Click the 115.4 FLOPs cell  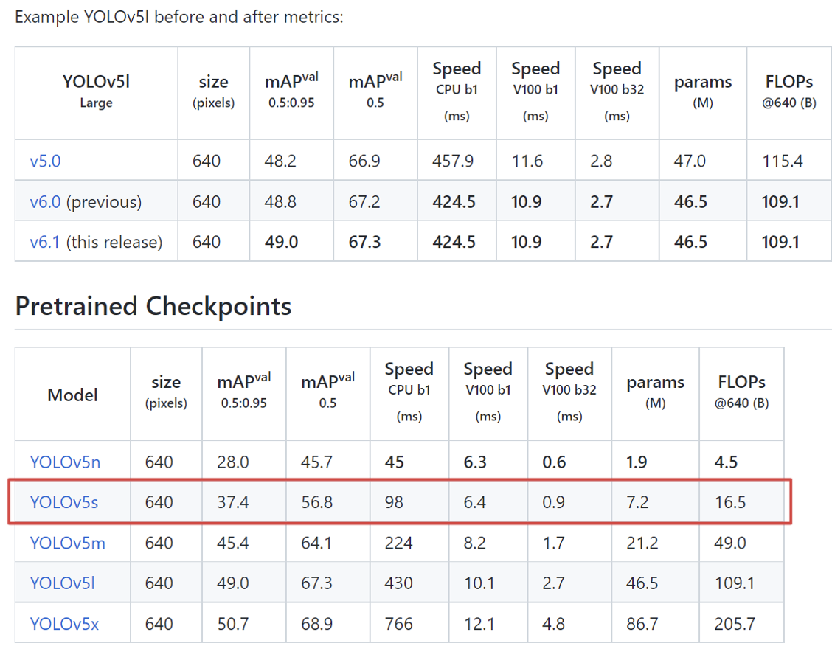(783, 161)
